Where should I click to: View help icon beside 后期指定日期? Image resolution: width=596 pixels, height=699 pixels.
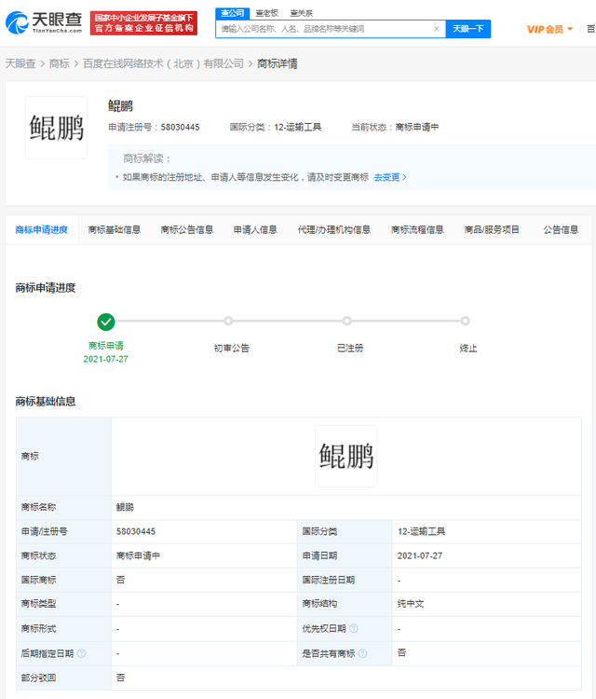coord(82,653)
